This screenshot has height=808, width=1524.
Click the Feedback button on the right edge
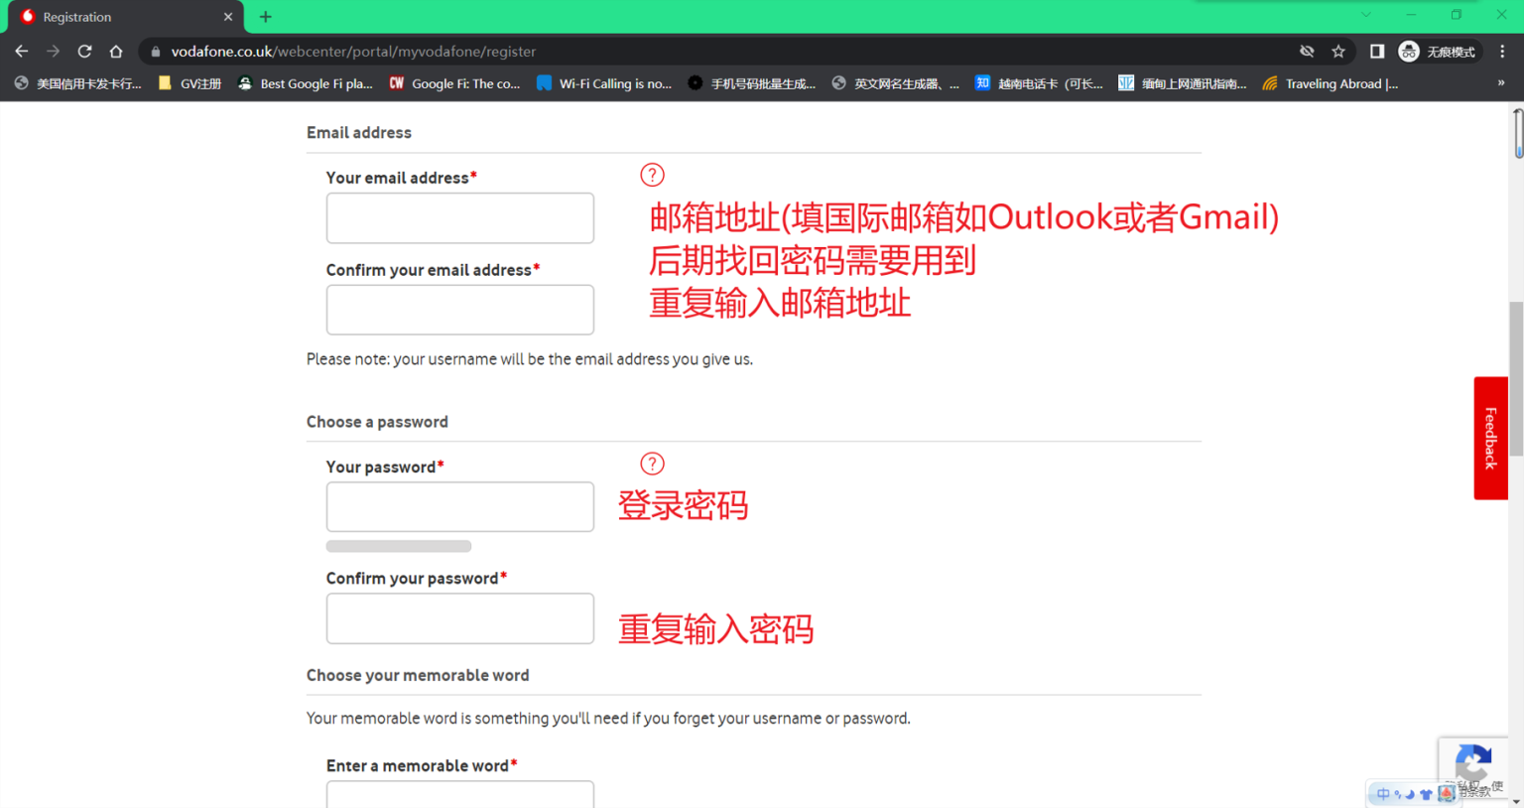click(1490, 437)
